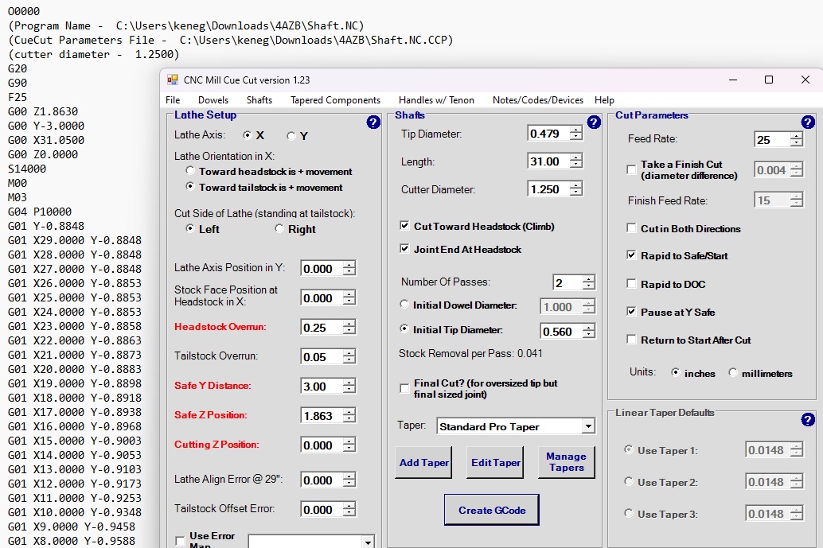Image resolution: width=823 pixels, height=548 pixels.
Task: Open Linear Taper Defaults help icon
Action: (808, 419)
